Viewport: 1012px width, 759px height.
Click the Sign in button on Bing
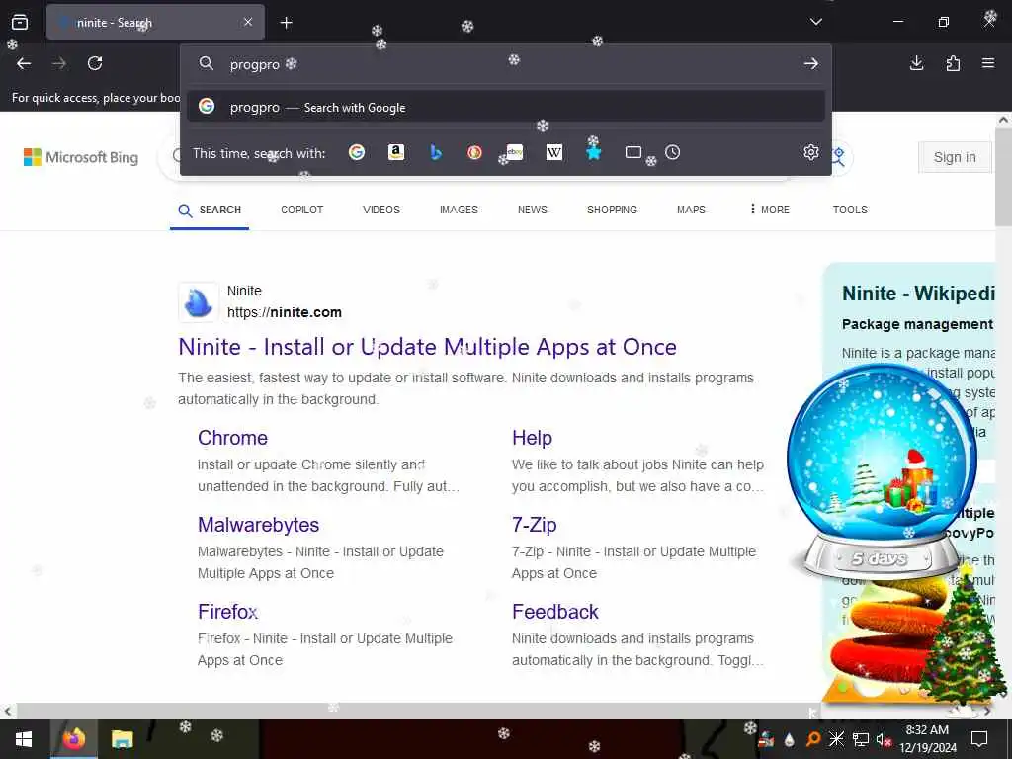point(955,157)
